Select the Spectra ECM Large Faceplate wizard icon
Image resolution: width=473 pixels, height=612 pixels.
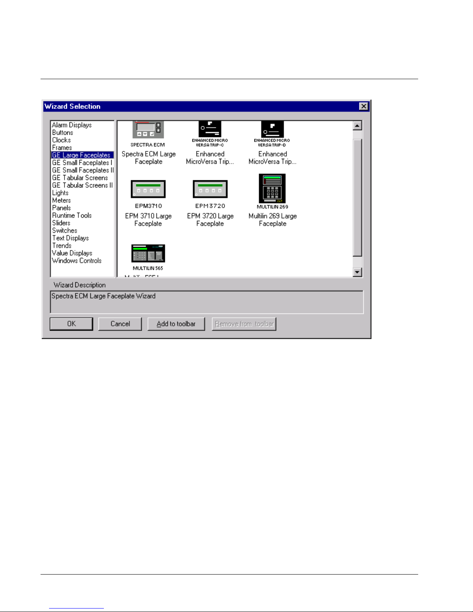(x=148, y=130)
